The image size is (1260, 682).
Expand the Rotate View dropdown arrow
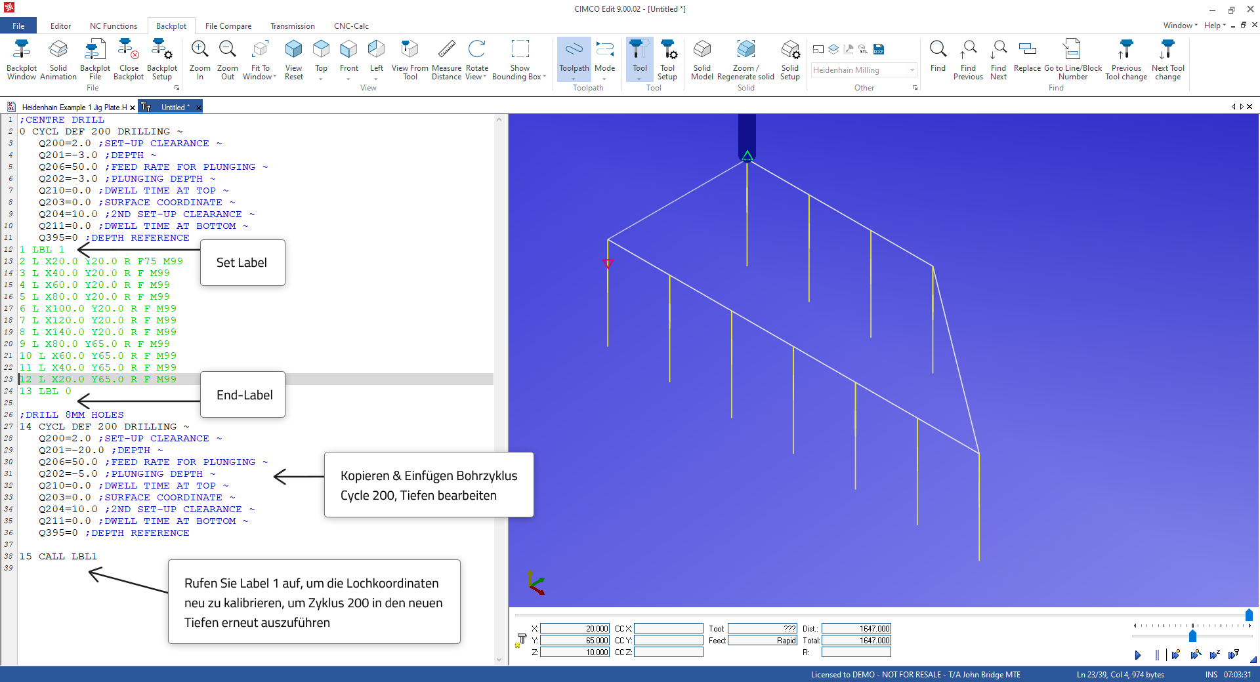(485, 77)
